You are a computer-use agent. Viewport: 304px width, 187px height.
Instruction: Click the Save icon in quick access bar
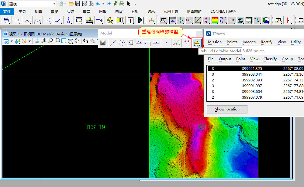pos(78,4)
